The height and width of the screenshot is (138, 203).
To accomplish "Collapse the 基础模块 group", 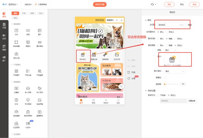I will (x=12, y=24).
